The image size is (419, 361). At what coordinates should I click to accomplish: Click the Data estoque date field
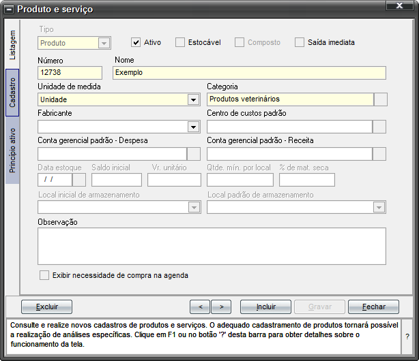[x=55, y=180]
